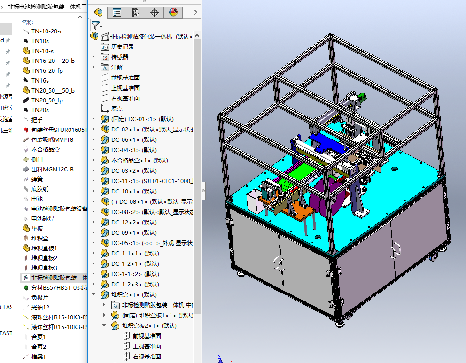
Task: Select the file 分料BS57HB51-03步进
Action: (x=54, y=287)
